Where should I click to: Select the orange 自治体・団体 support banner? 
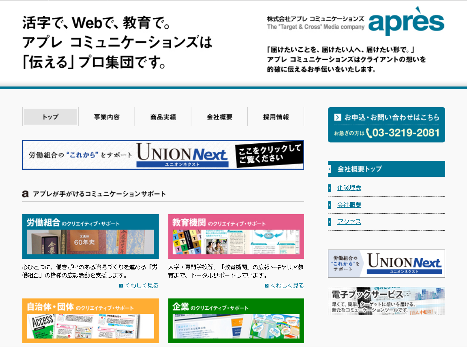click(90, 321)
